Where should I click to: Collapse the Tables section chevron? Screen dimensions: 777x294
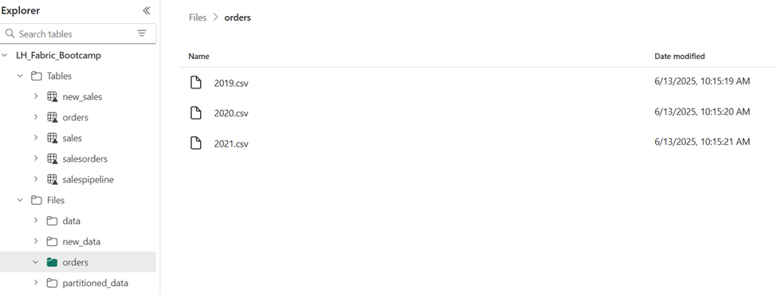click(20, 76)
